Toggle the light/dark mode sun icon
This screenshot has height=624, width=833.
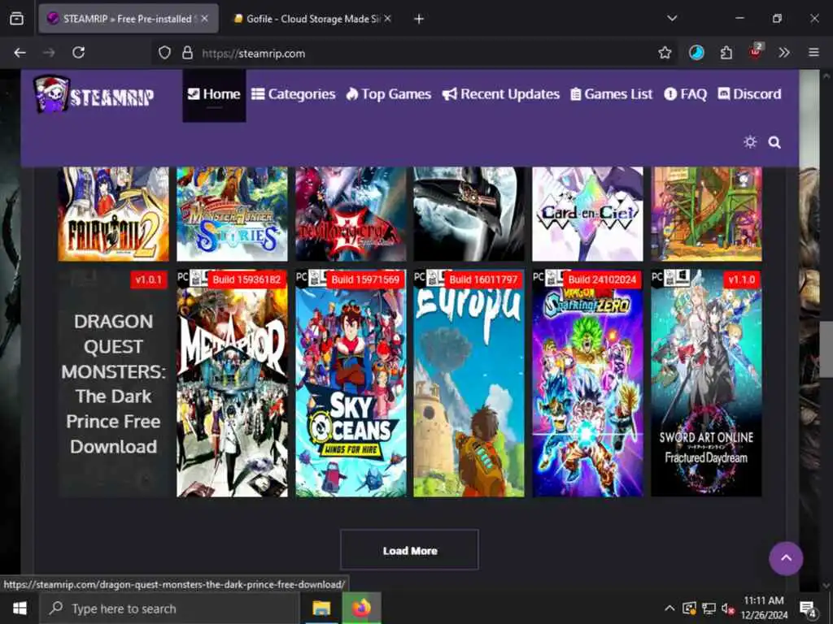(749, 142)
